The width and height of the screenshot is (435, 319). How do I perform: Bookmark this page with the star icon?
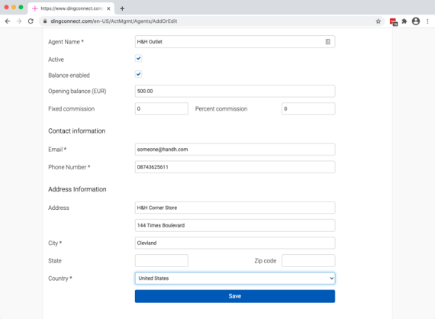378,21
